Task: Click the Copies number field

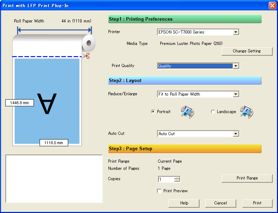Action: (x=166, y=179)
